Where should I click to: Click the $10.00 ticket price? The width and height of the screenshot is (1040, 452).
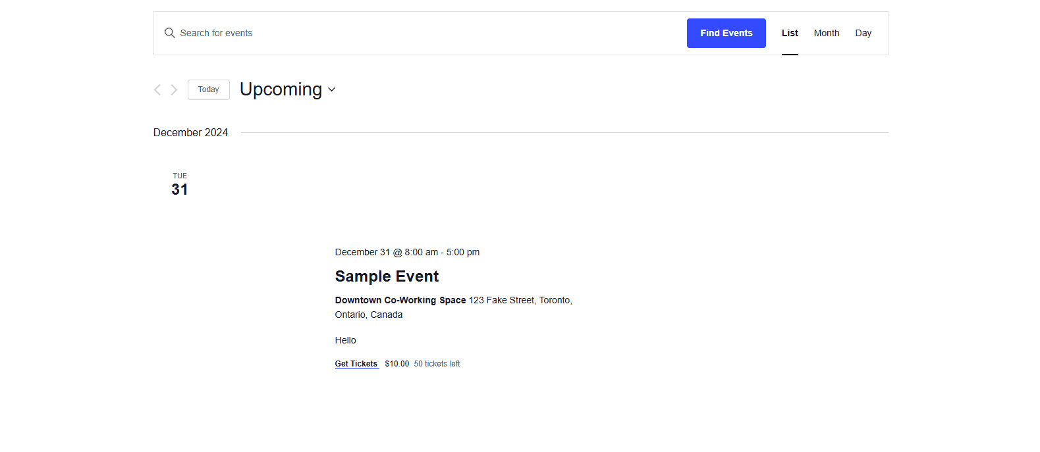pos(397,364)
